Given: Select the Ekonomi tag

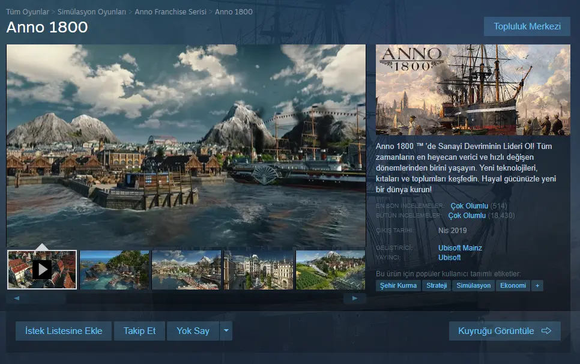Looking at the screenshot, I should click(x=513, y=285).
